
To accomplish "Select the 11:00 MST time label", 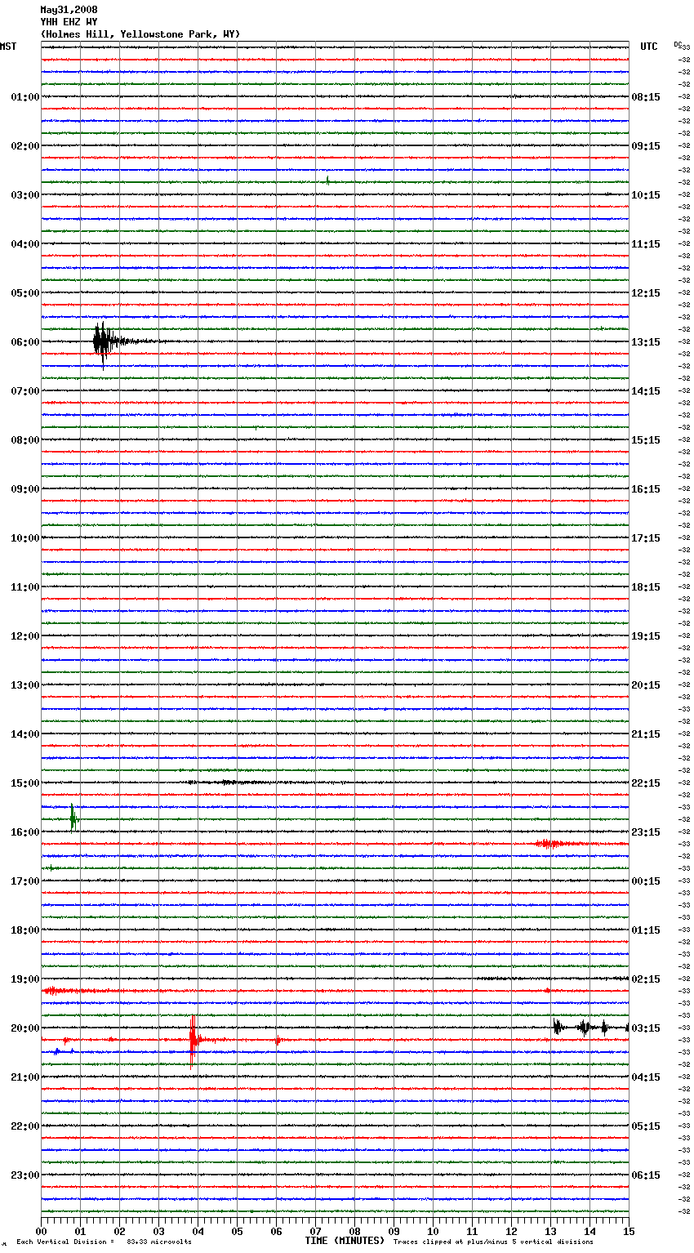I will point(25,587).
